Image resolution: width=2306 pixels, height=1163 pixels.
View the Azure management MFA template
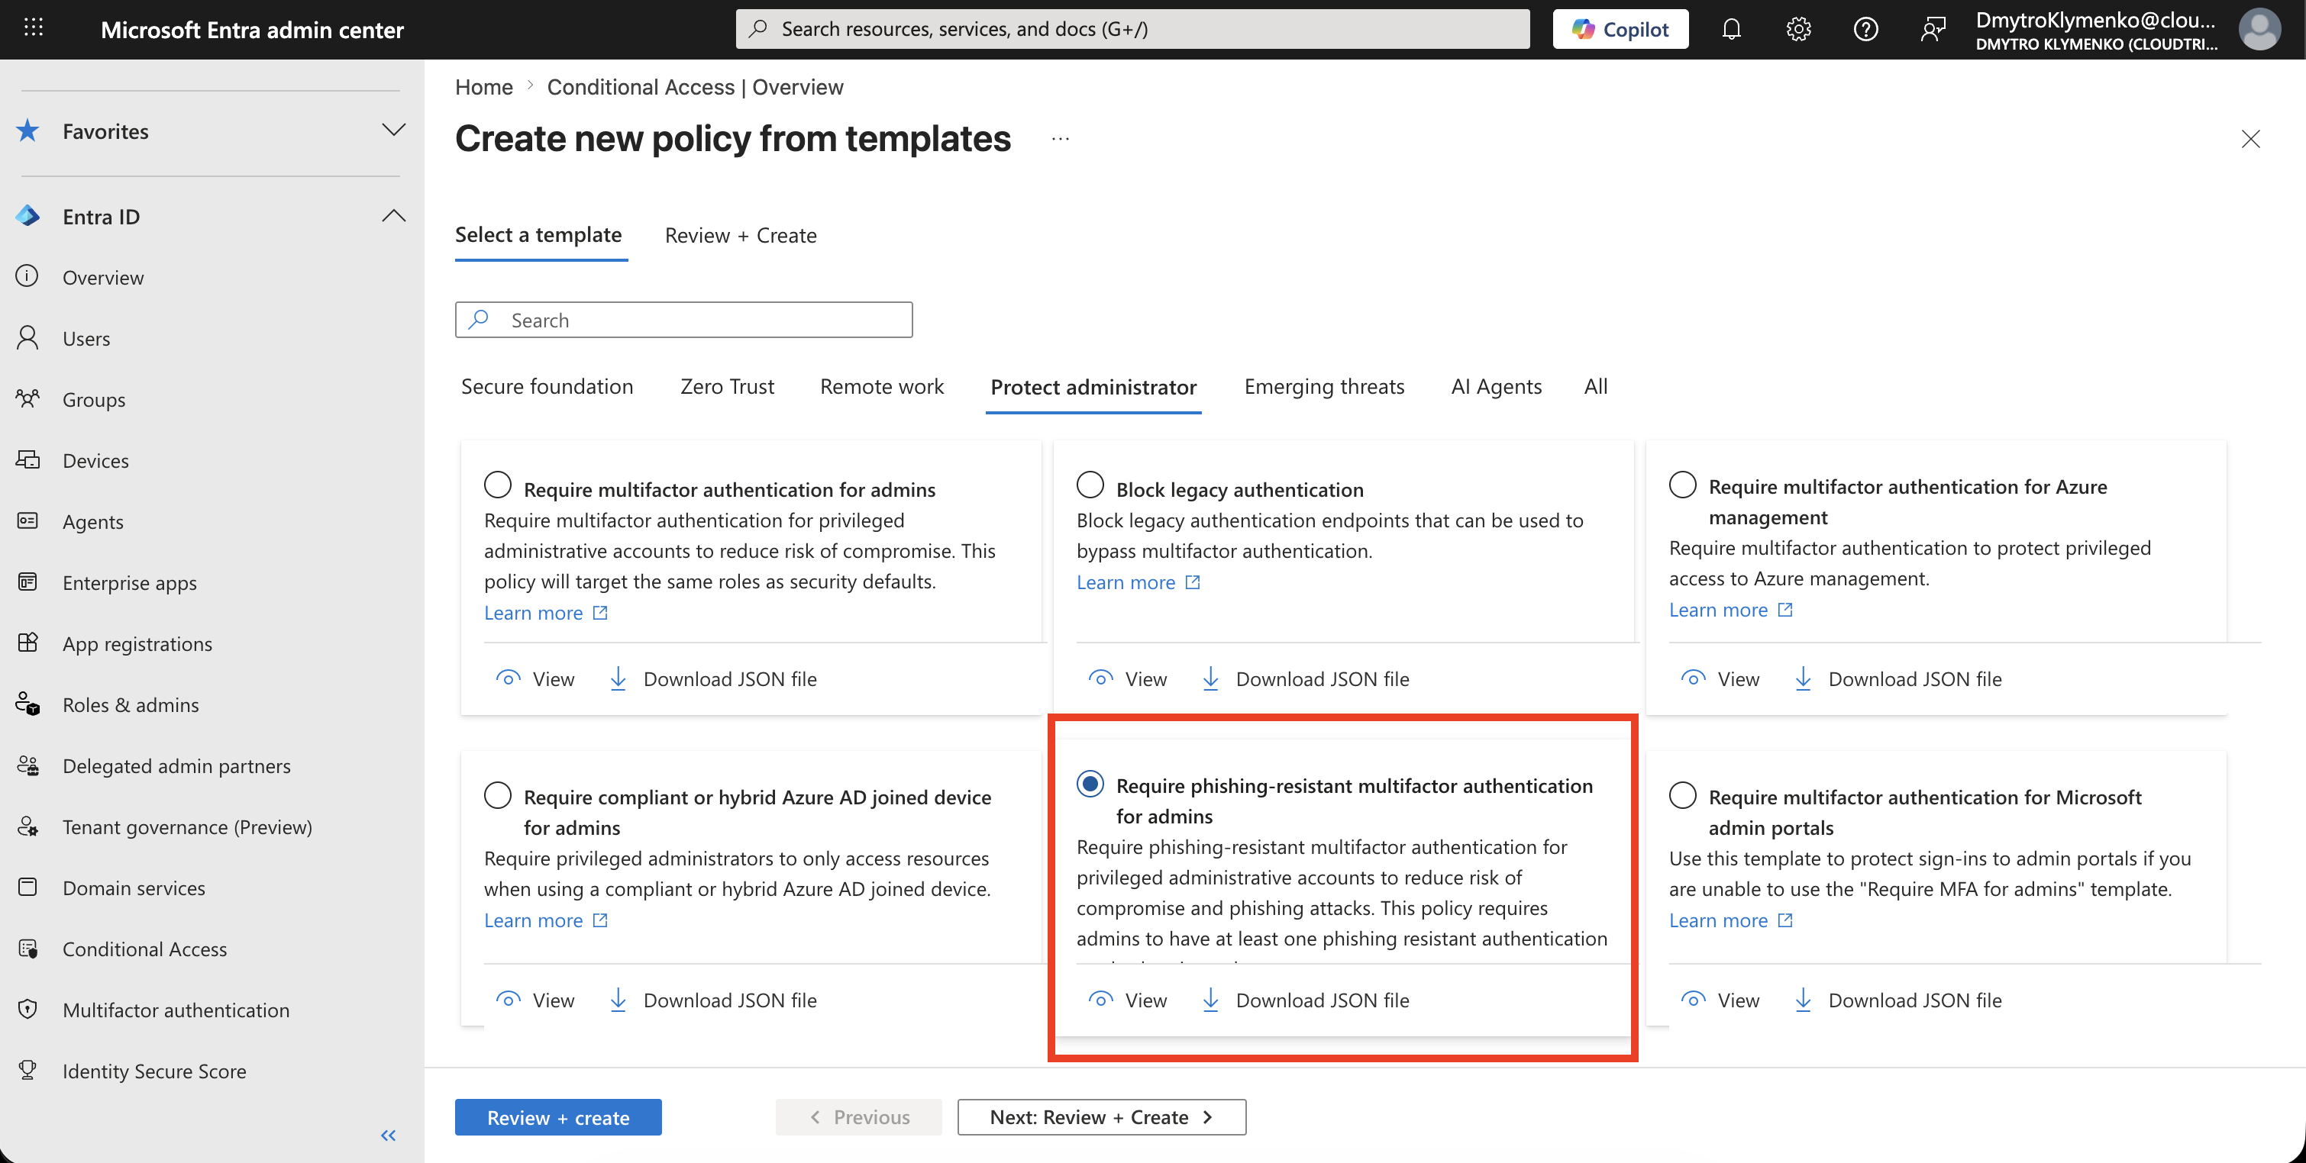pyautogui.click(x=1720, y=678)
